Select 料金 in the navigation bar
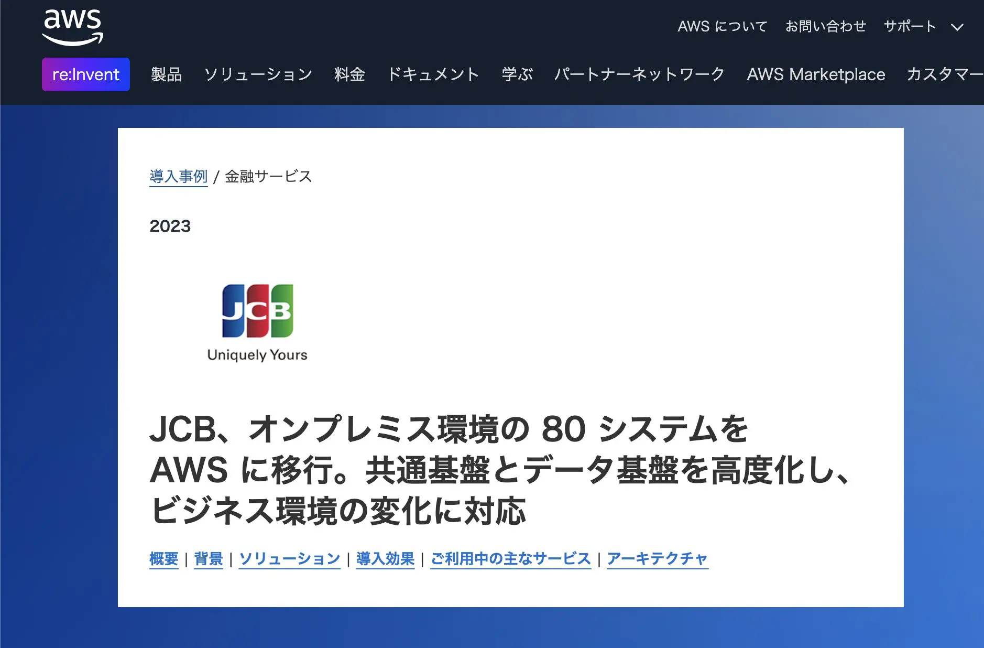Viewport: 984px width, 648px height. pos(349,74)
